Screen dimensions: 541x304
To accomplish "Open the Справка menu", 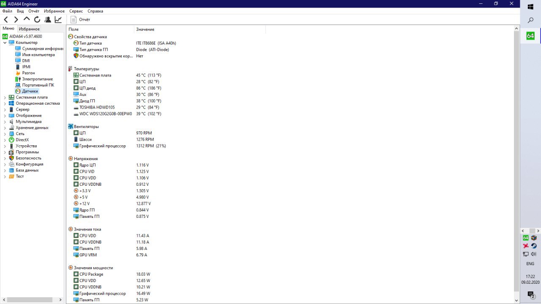I will 95,11.
